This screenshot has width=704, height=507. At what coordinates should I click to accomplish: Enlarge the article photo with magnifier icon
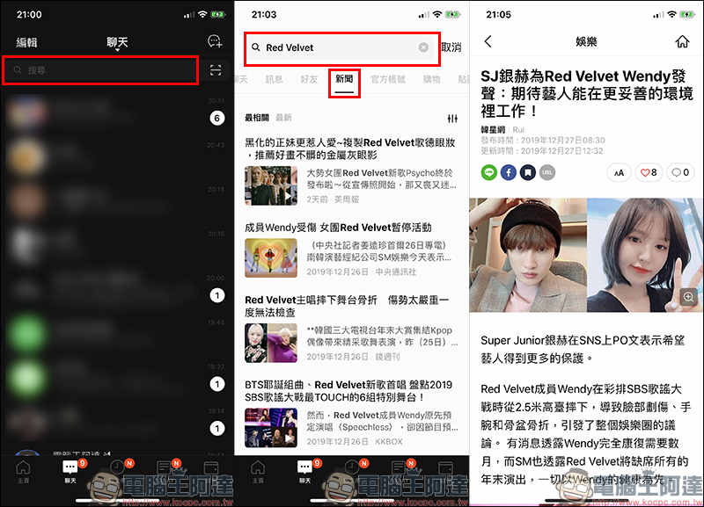point(688,297)
